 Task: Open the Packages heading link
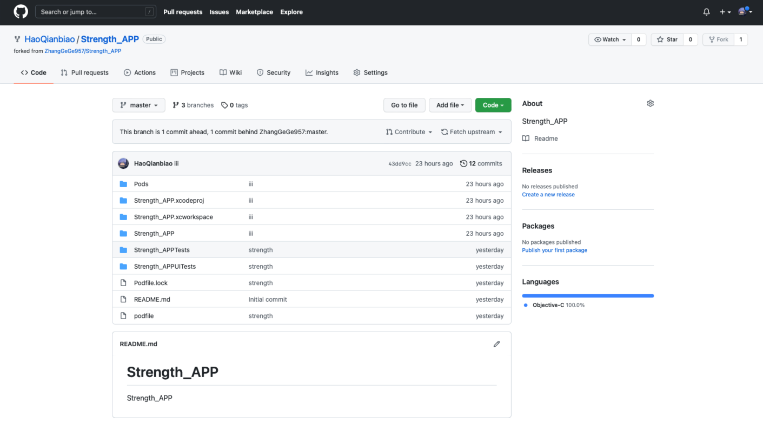tap(538, 226)
